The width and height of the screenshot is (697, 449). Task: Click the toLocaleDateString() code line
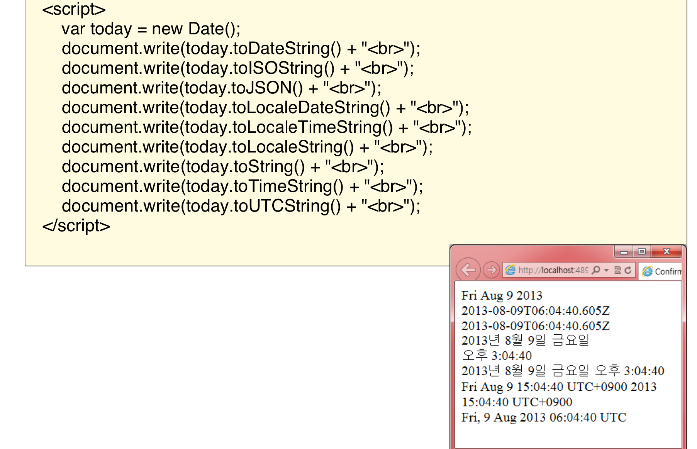[x=265, y=108]
